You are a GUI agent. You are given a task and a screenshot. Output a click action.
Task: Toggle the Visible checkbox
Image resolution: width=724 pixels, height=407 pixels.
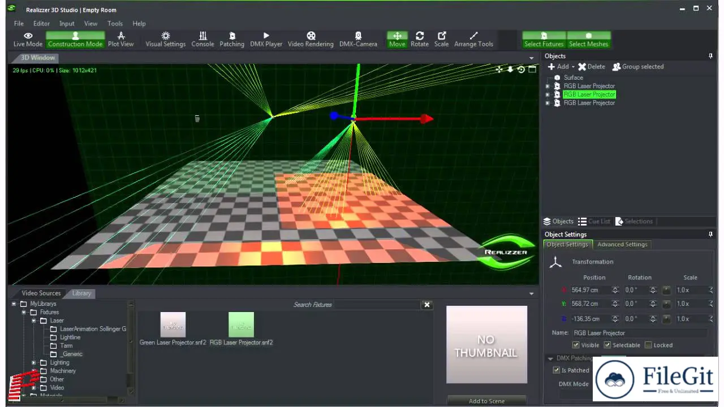(576, 345)
